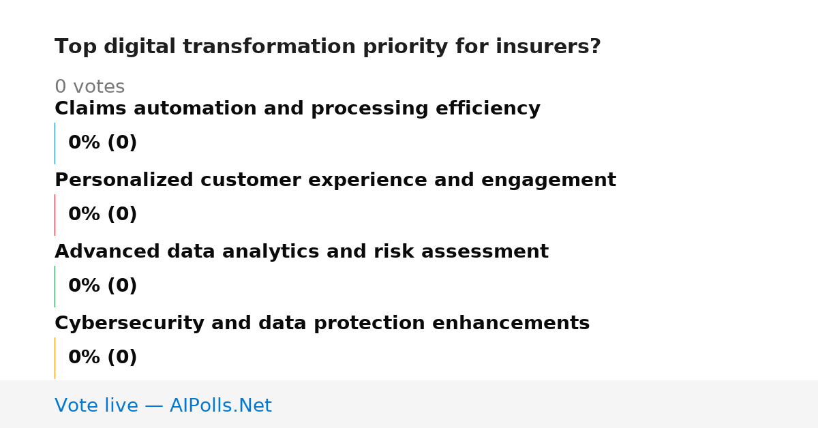Image resolution: width=818 pixels, height=428 pixels.
Task: Click the blue result bar for Claims automation
Action: [55, 143]
